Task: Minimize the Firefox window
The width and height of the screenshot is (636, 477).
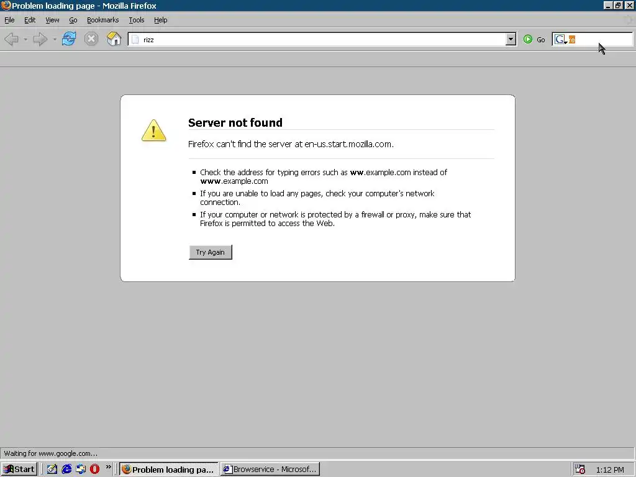Action: 608,5
